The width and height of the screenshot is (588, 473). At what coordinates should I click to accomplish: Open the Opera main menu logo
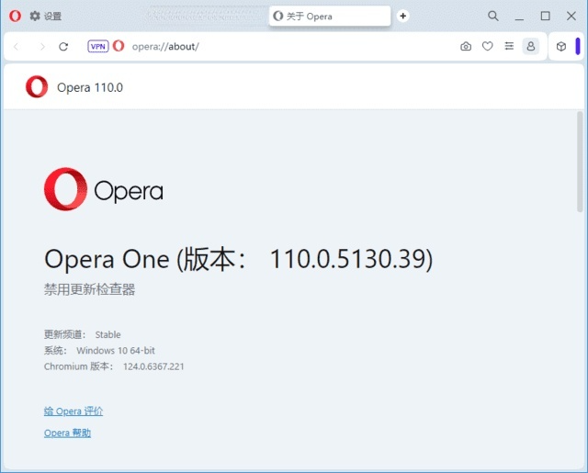[x=15, y=17]
